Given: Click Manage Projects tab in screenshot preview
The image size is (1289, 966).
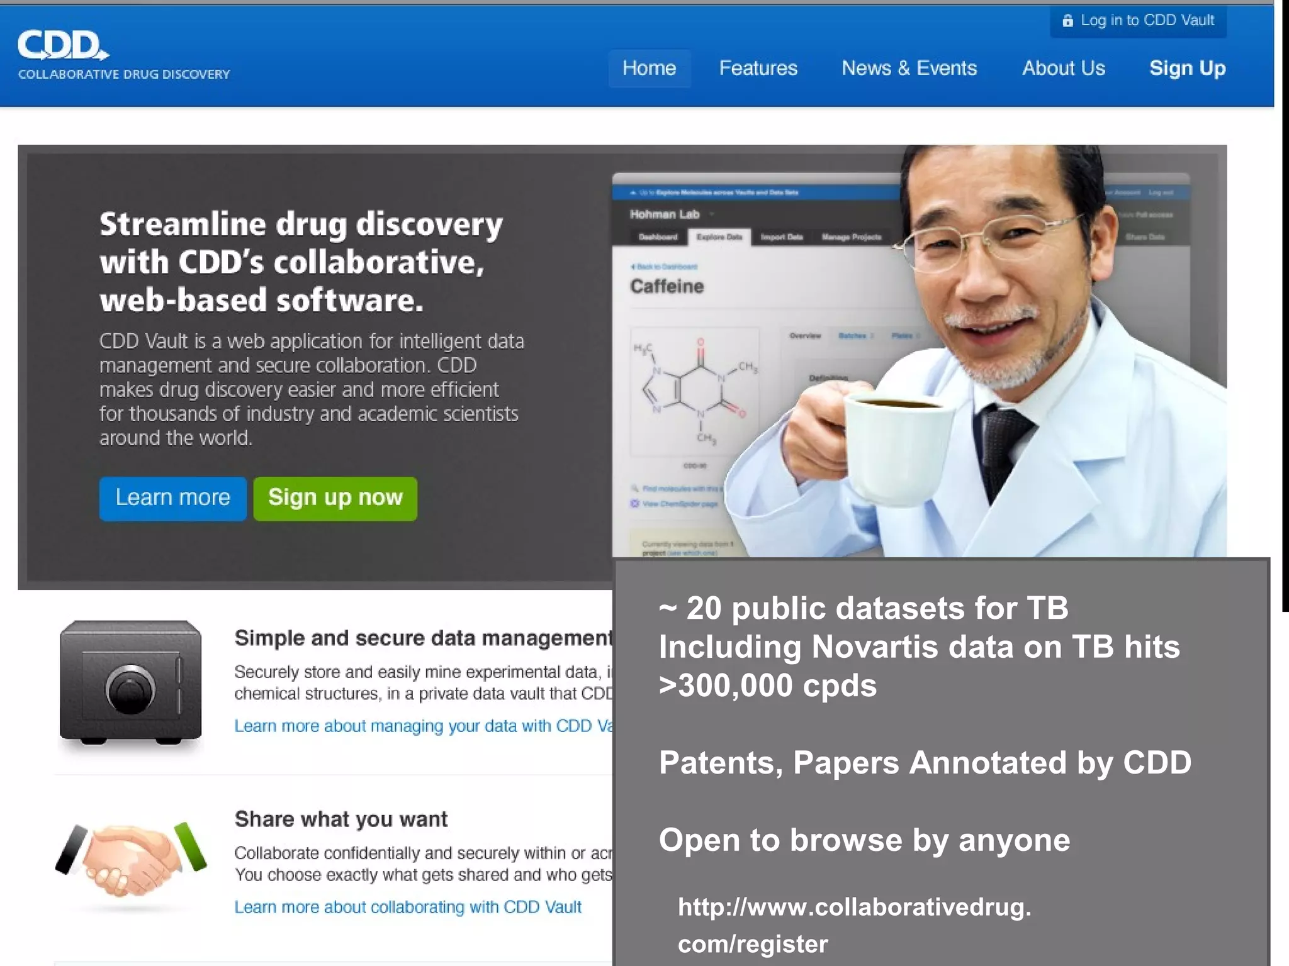Looking at the screenshot, I should point(851,237).
